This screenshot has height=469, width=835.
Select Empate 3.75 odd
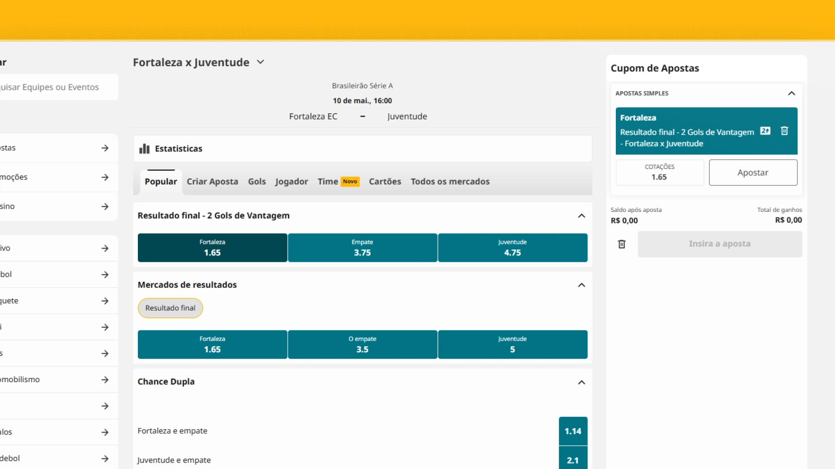[362, 248]
